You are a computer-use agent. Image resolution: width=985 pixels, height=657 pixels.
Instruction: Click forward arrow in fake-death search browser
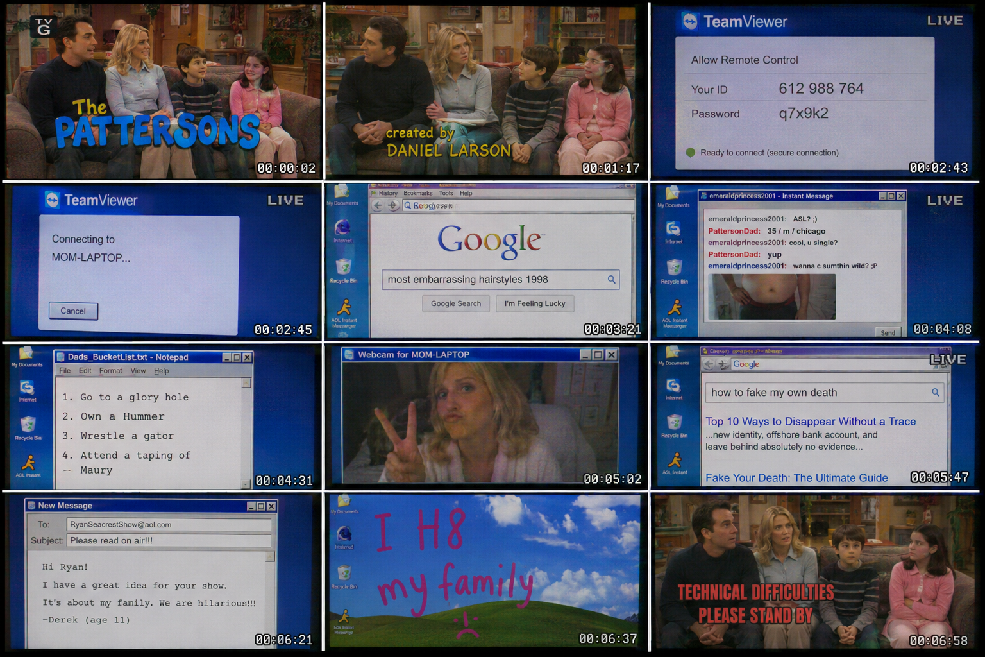(723, 364)
